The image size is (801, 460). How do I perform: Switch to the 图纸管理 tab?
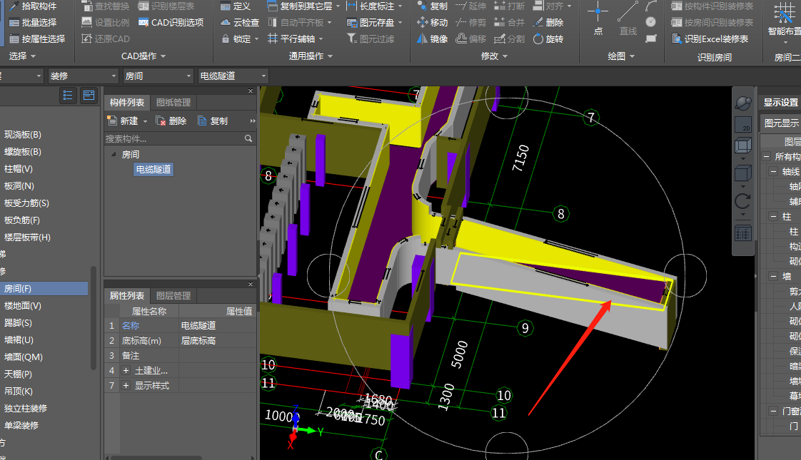point(173,102)
